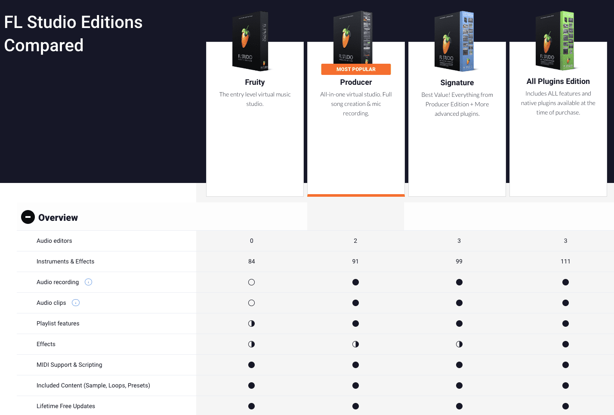Collapse the Overview section with minus icon
This screenshot has width=614, height=415.
coord(28,217)
